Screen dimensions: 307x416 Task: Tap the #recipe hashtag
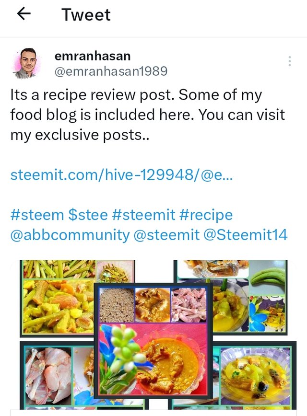(x=206, y=215)
